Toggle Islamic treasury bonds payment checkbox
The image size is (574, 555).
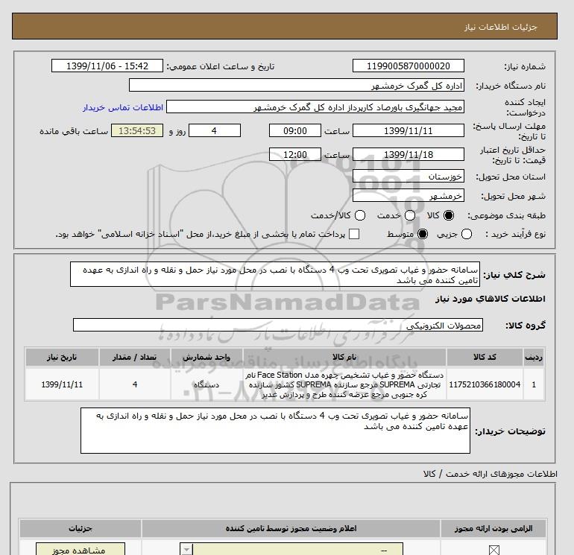[354, 234]
